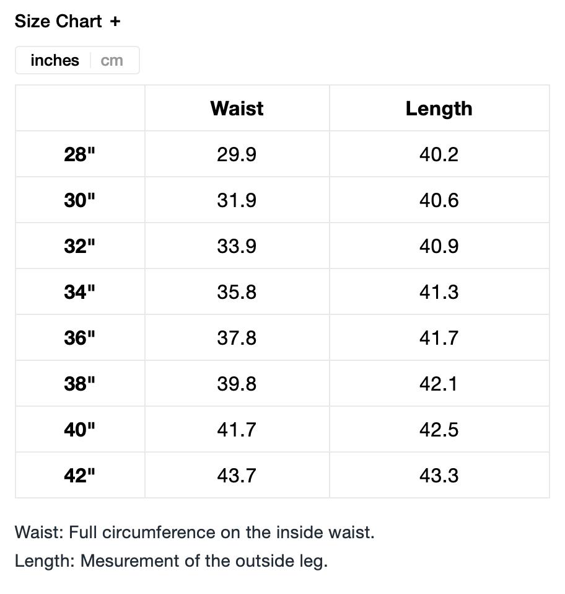565x594 pixels.
Task: Click the 41.7 length measurement
Action: tap(439, 338)
